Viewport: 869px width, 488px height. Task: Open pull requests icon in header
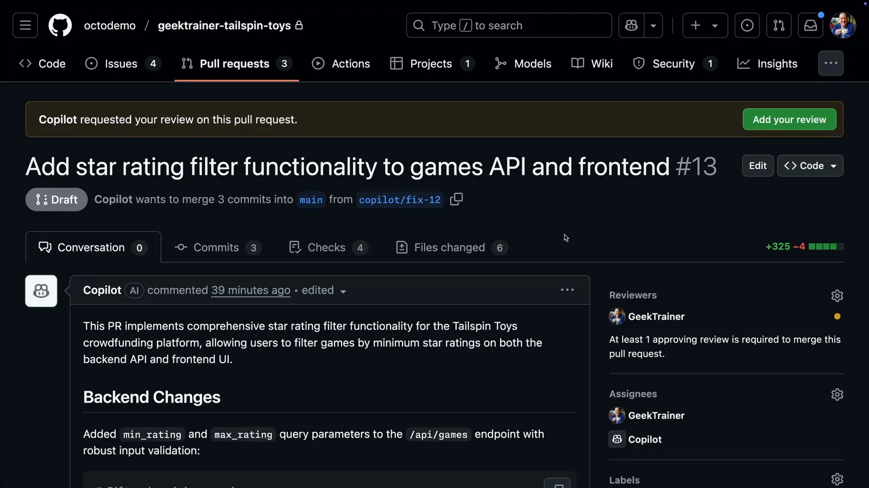[779, 25]
